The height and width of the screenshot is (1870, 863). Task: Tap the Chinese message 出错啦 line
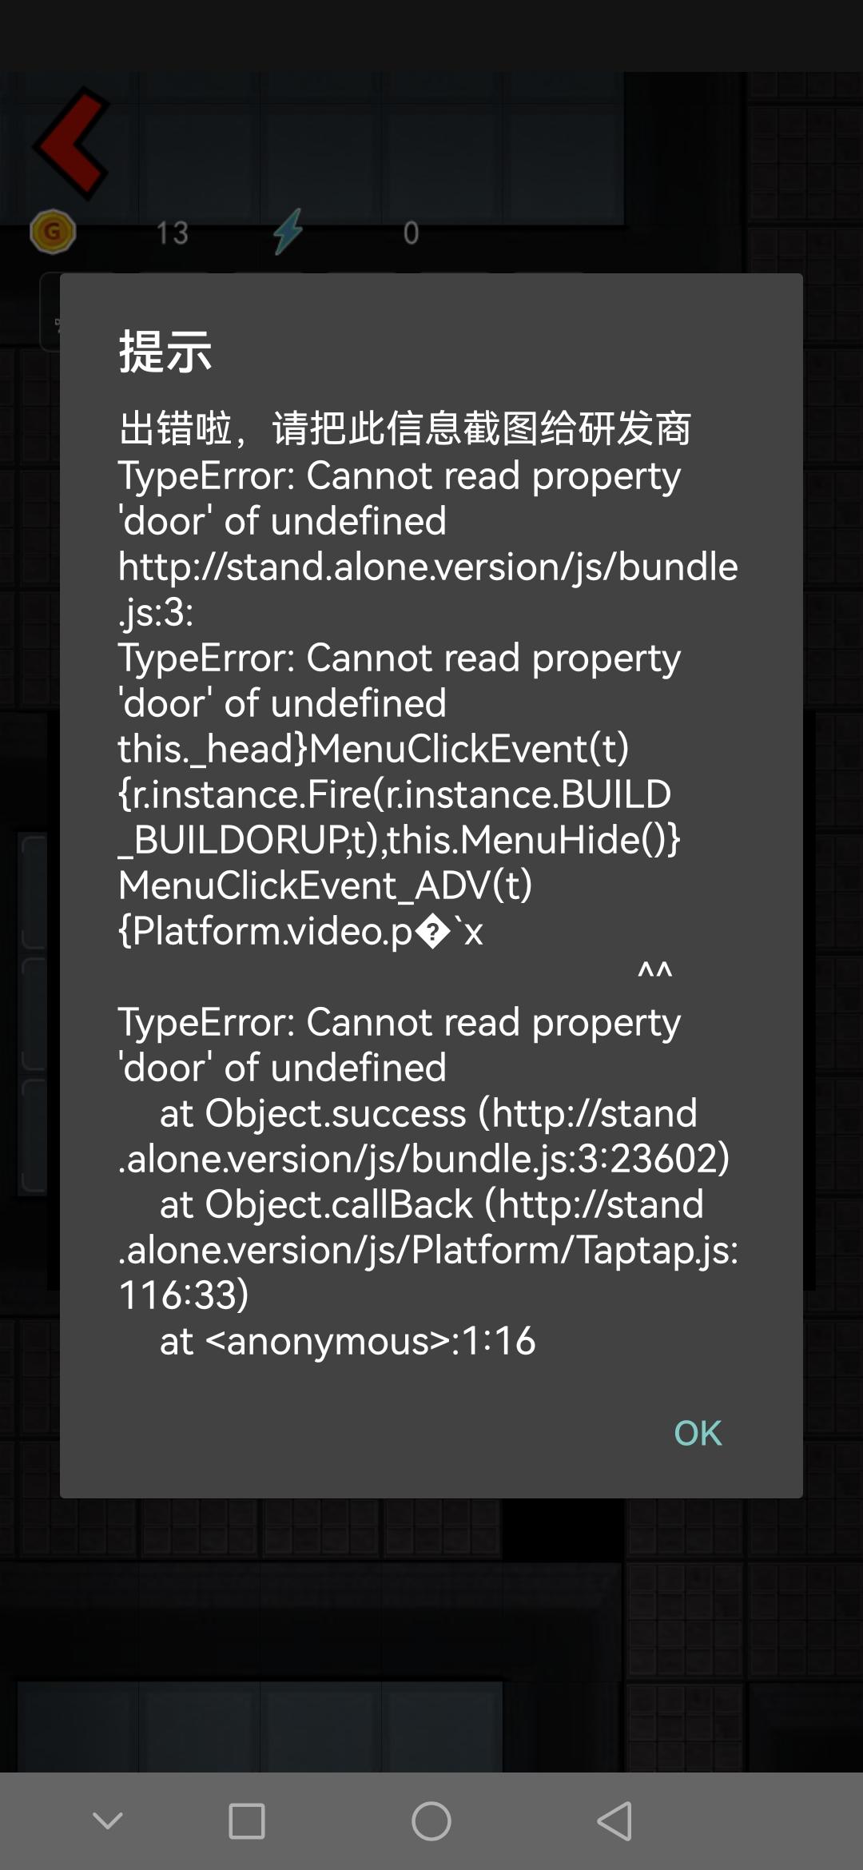[x=404, y=428]
